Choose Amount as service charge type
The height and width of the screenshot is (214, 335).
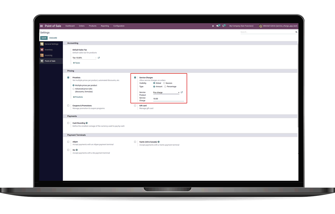[154, 87]
